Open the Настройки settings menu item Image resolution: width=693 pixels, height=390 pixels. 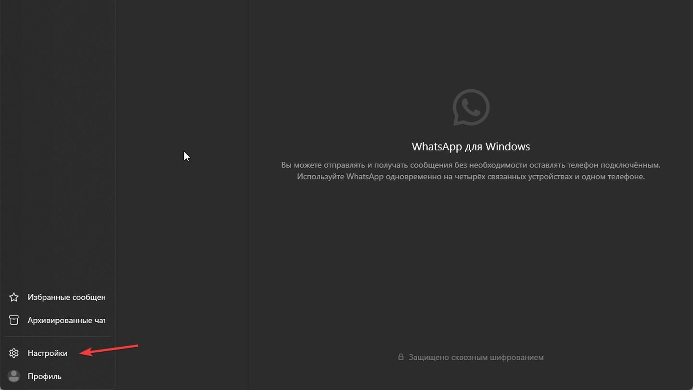(58, 353)
